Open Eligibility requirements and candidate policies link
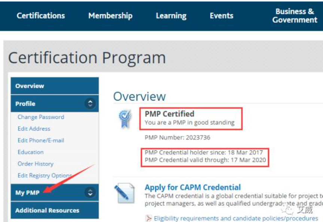The height and width of the screenshot is (222, 323). tap(236, 218)
